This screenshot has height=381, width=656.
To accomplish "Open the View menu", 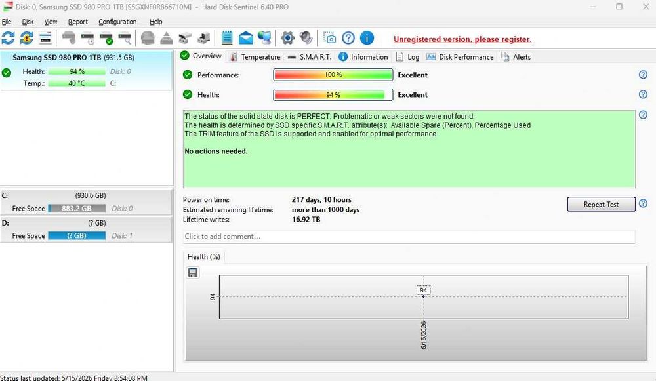I will tap(51, 22).
